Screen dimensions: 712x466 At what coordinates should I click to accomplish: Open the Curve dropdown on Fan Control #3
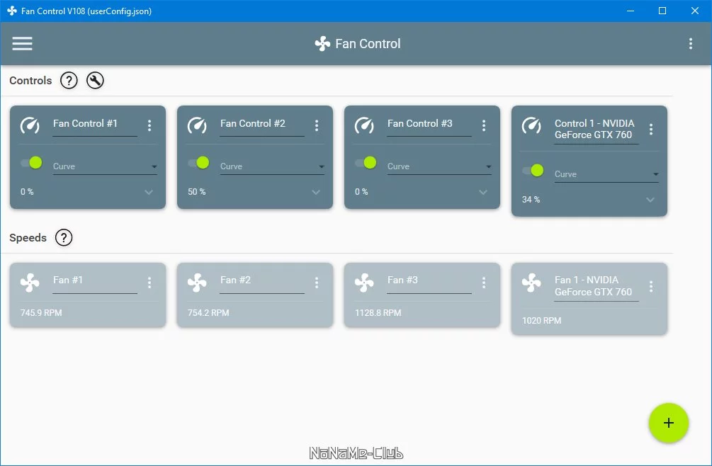[x=439, y=166]
